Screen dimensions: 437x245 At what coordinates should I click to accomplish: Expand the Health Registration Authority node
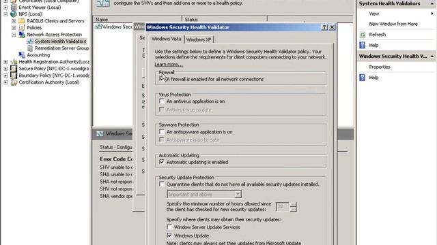6,62
